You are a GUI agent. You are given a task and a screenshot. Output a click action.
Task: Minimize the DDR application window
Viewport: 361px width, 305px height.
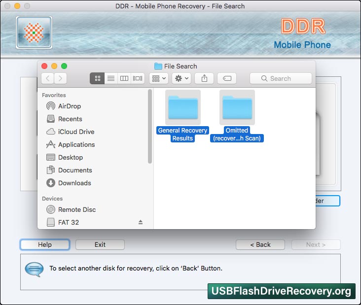click(x=17, y=6)
